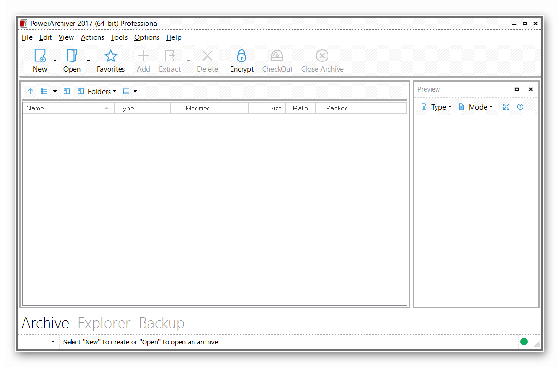
Task: Click the fullscreen icon in Preview panel
Action: click(506, 107)
